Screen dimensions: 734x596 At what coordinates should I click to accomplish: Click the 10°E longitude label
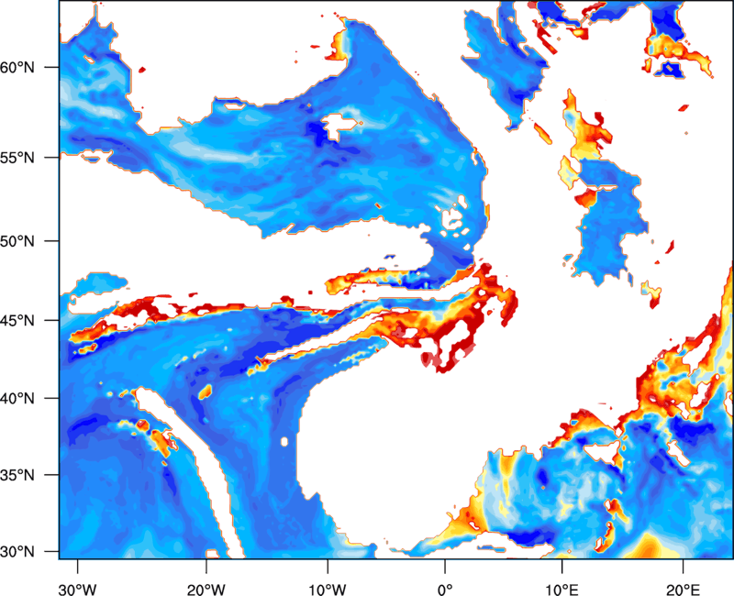point(562,589)
